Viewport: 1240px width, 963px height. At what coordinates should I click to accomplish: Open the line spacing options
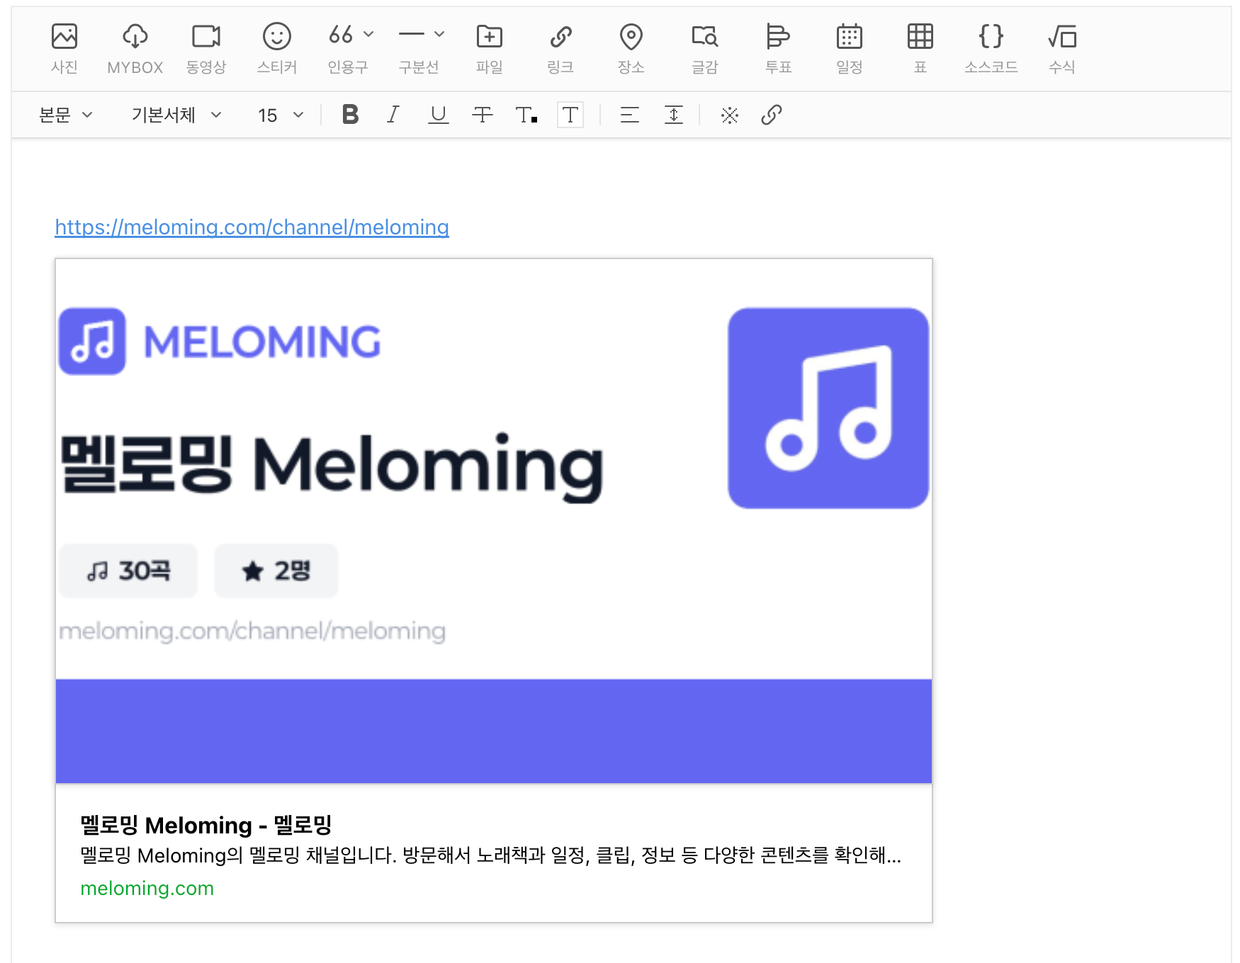pyautogui.click(x=674, y=115)
